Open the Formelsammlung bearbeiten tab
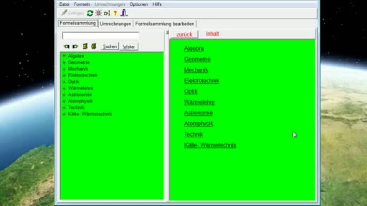 pyautogui.click(x=165, y=24)
